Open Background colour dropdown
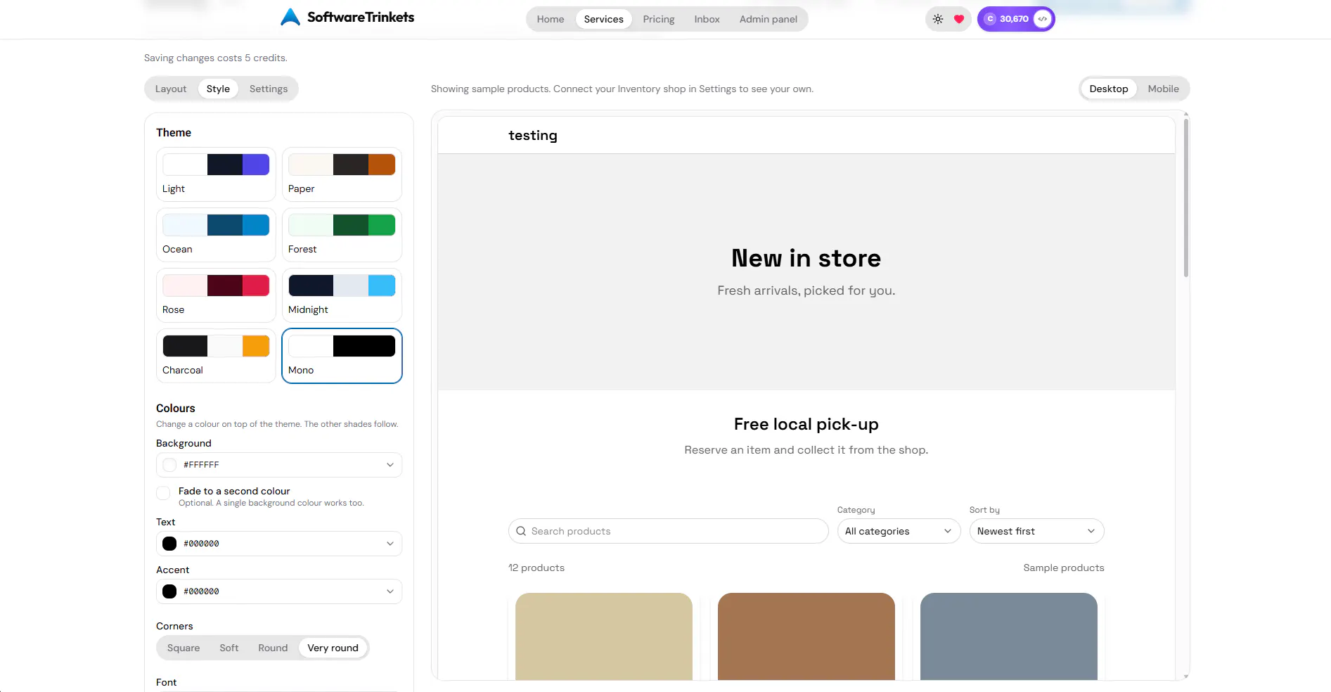 279,465
